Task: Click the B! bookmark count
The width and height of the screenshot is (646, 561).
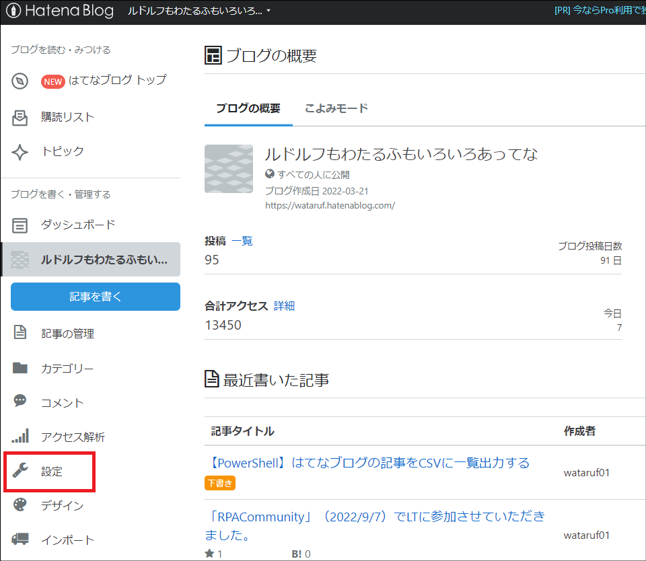Action: click(301, 554)
